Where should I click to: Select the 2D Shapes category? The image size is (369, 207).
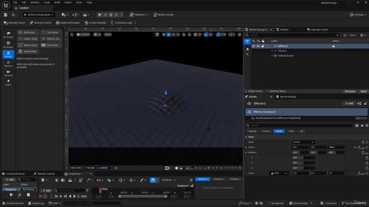coord(8,34)
